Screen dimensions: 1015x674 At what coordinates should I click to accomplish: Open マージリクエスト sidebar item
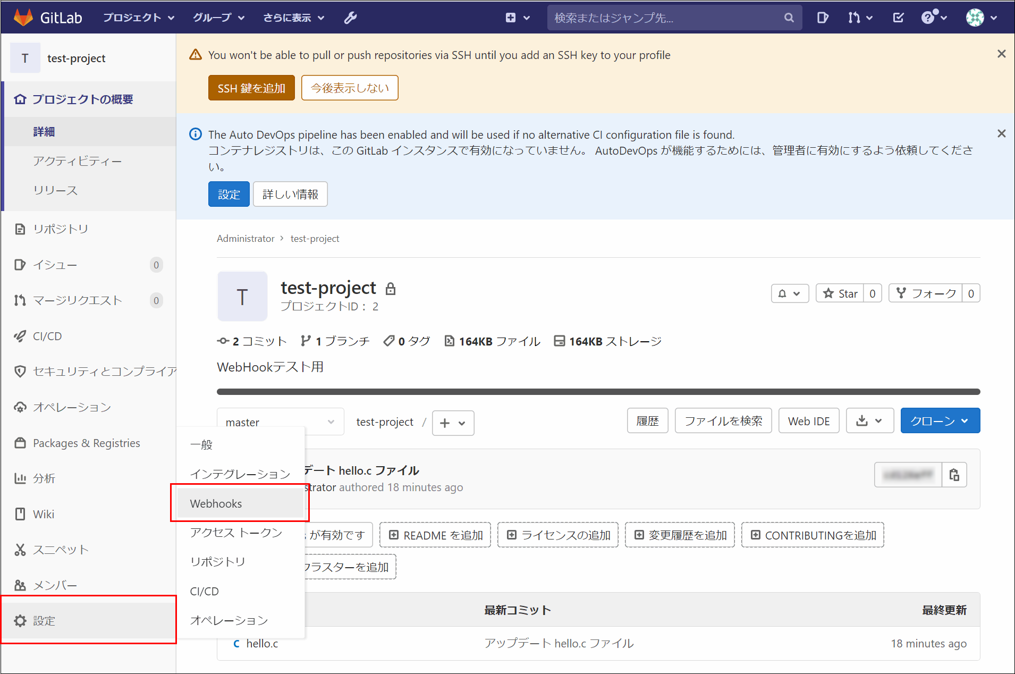click(89, 300)
